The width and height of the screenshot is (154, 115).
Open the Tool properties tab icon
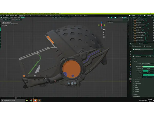(130, 47)
